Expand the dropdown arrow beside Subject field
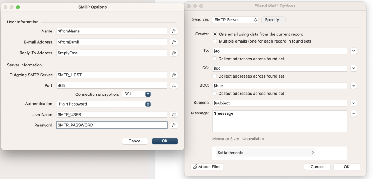Image resolution: width=373 pixels, height=179 pixels. coord(354,103)
